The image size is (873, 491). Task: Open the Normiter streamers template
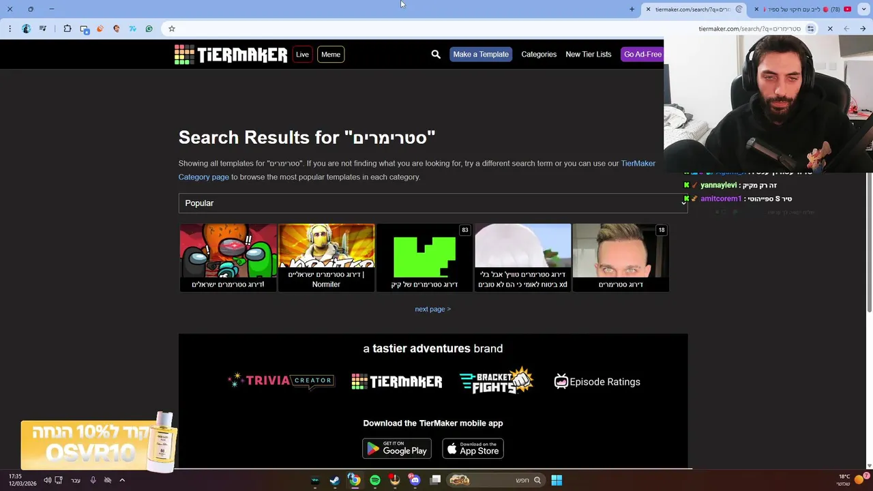[326, 258]
